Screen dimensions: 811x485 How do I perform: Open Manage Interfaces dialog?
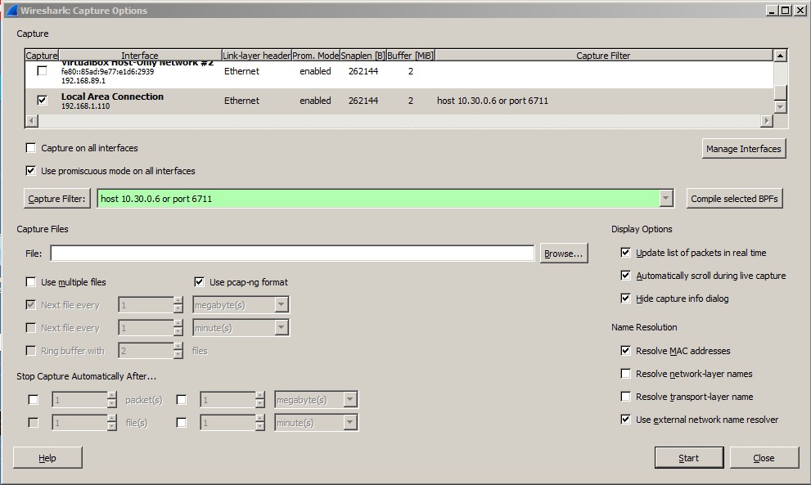tap(744, 149)
